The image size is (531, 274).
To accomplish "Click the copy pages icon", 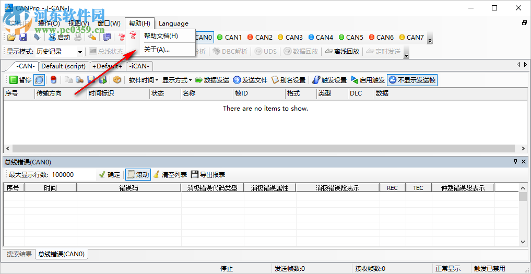I will [x=69, y=80].
